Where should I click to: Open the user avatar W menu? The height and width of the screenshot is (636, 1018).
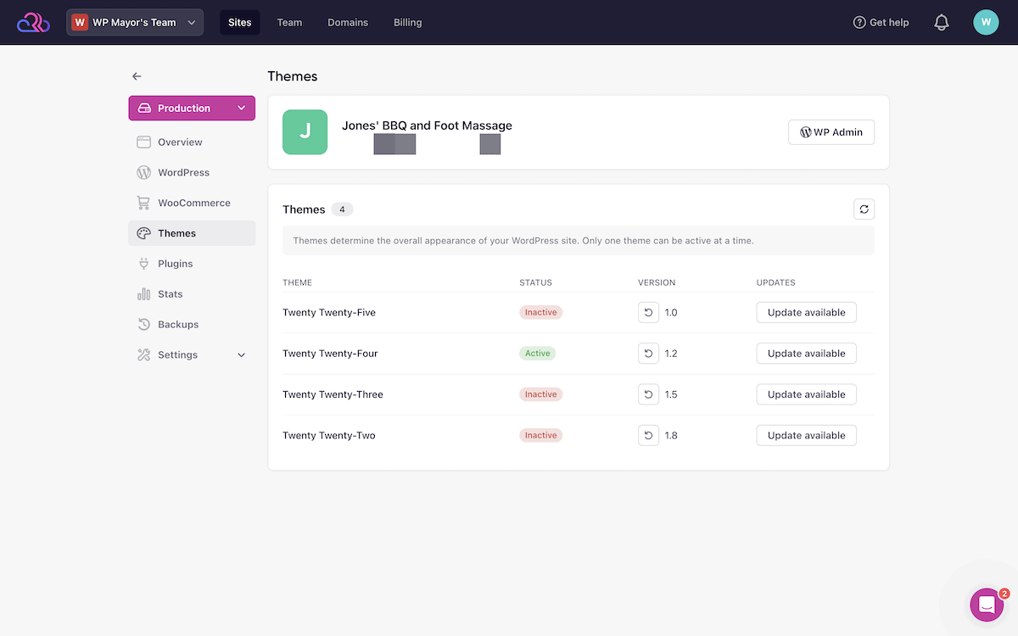[986, 22]
